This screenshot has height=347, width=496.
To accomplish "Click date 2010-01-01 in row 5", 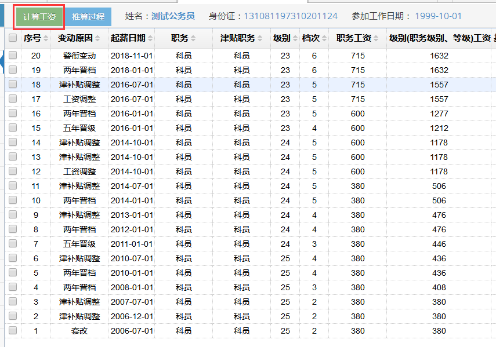I will tap(132, 273).
